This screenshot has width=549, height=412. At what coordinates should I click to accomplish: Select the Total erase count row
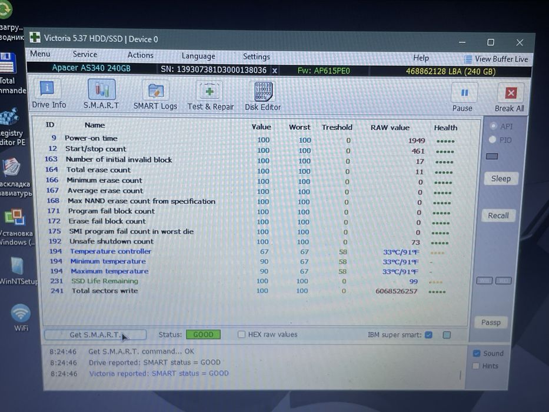coord(250,171)
